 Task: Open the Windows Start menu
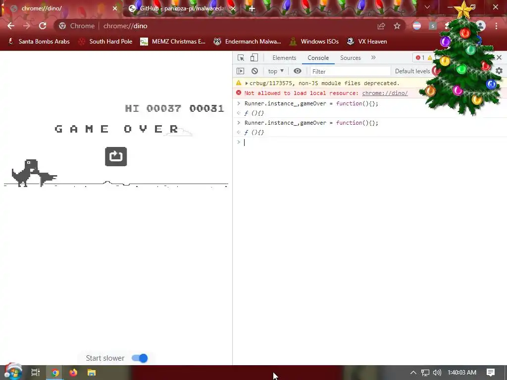12,372
